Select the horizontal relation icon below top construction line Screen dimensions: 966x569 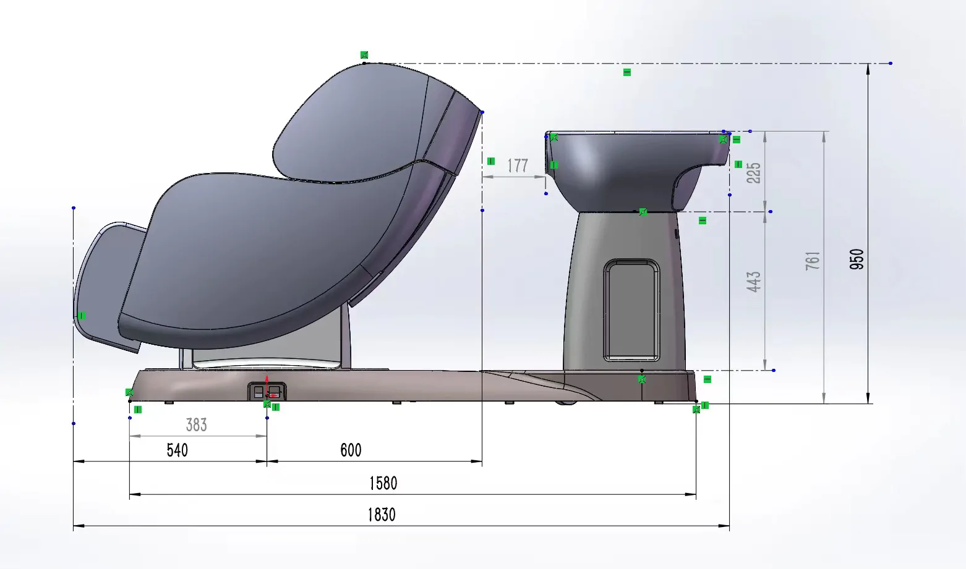(x=626, y=72)
